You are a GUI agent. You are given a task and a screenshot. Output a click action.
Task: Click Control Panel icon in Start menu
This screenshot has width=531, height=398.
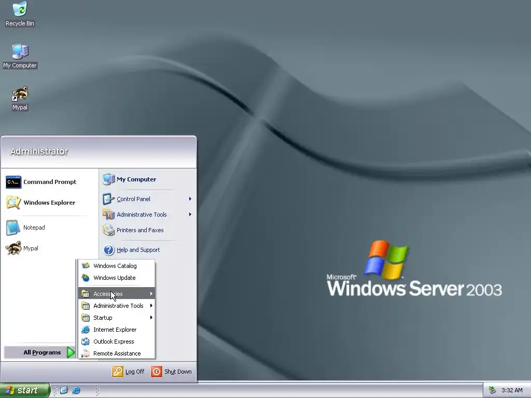[x=109, y=199]
